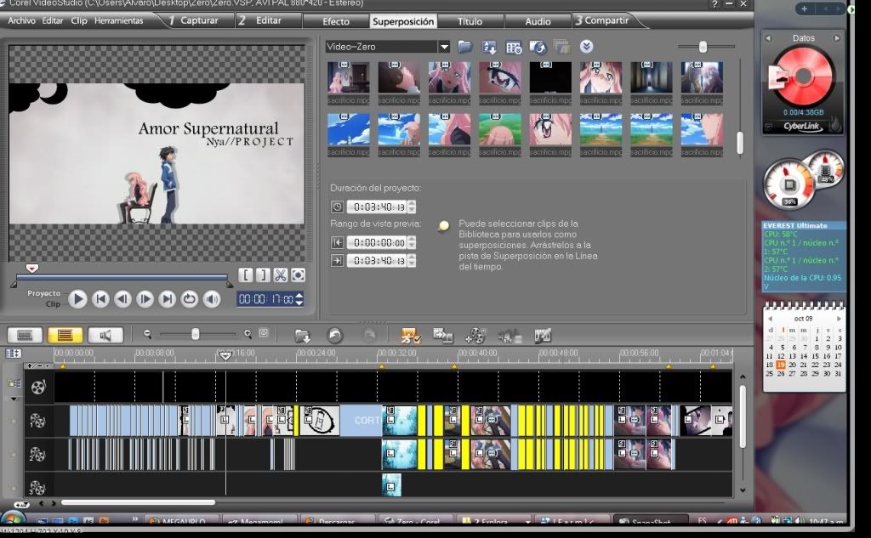Open smart proxy manager icon
The width and height of the screenshot is (871, 538).
411,336
